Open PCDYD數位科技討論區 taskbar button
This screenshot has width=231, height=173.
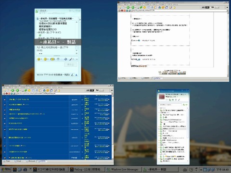click(50, 169)
